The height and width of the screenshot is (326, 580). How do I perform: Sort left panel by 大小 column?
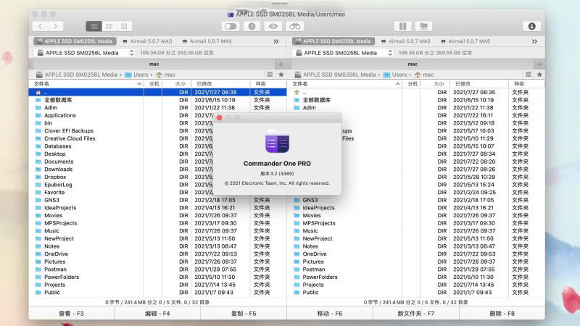pyautogui.click(x=176, y=84)
